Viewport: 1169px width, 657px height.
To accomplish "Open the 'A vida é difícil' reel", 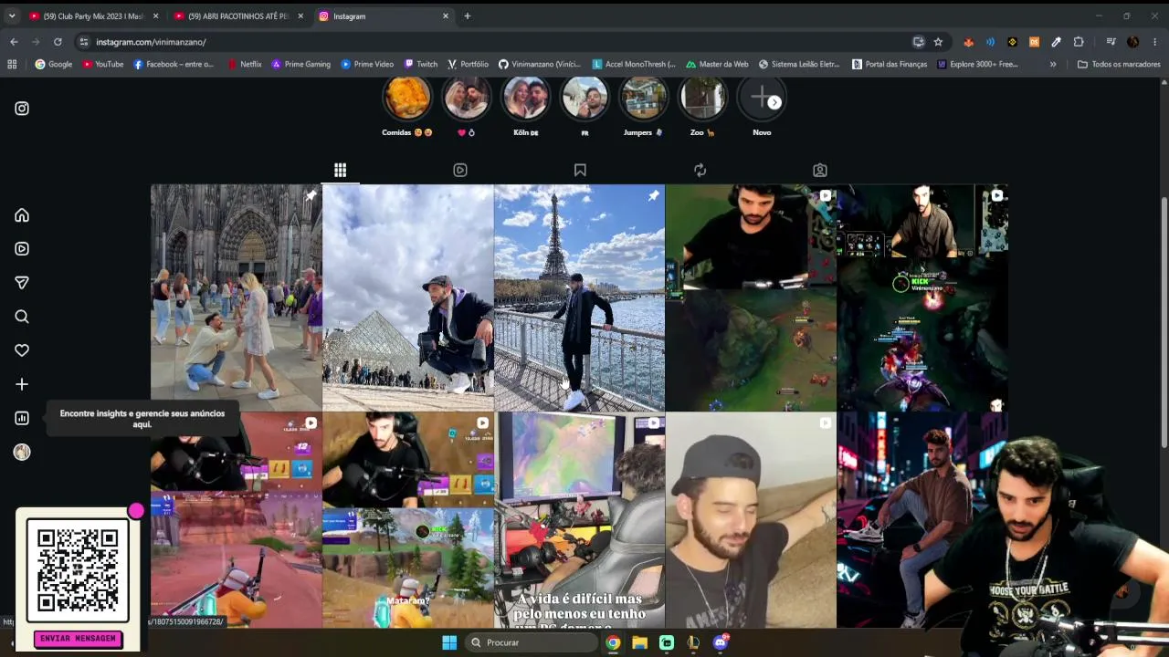I will 580,520.
